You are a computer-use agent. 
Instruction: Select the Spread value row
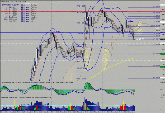[x=10, y=7]
